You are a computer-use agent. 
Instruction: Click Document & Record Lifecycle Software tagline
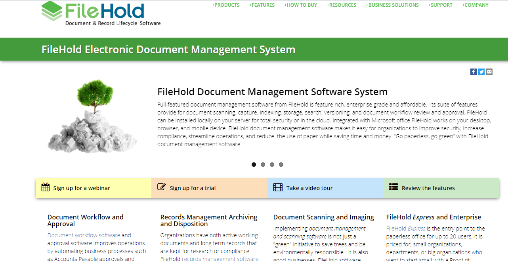coord(113,23)
